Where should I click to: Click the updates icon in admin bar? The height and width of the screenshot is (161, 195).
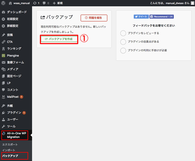pyautogui.click(x=36, y=3)
